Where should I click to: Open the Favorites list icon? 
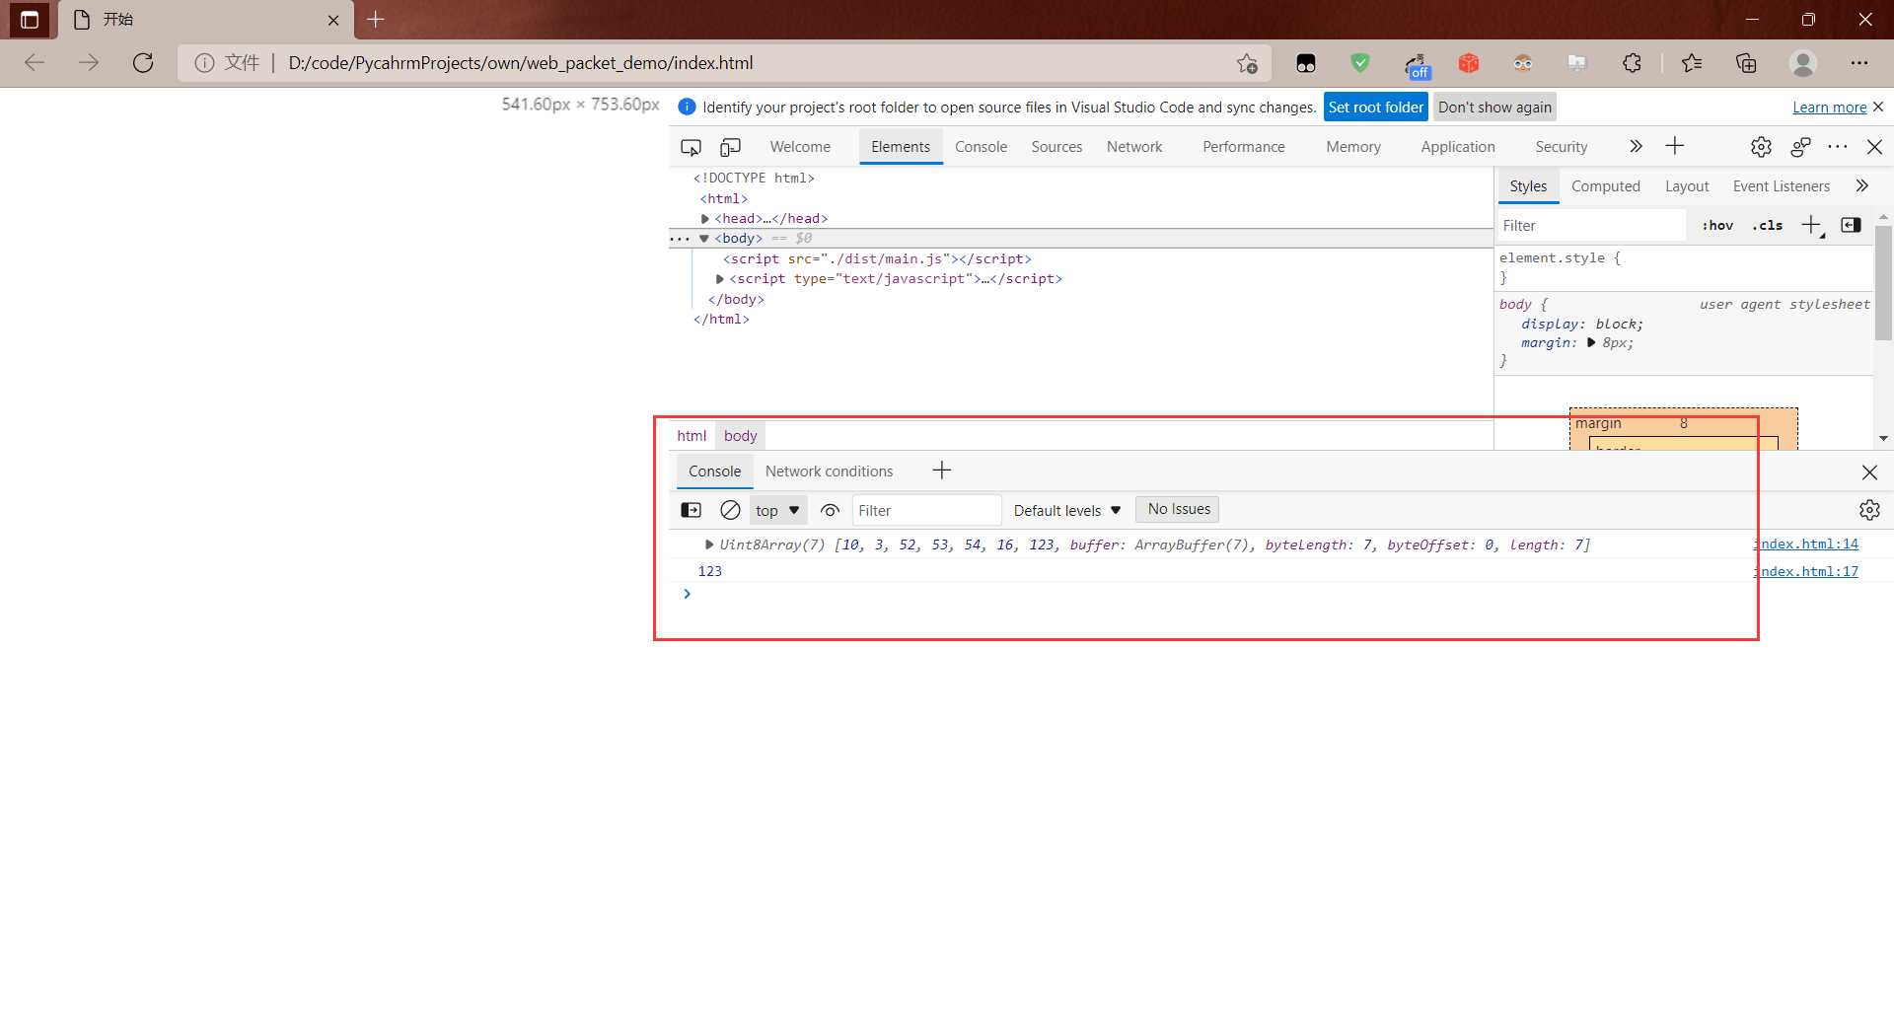click(x=1692, y=63)
